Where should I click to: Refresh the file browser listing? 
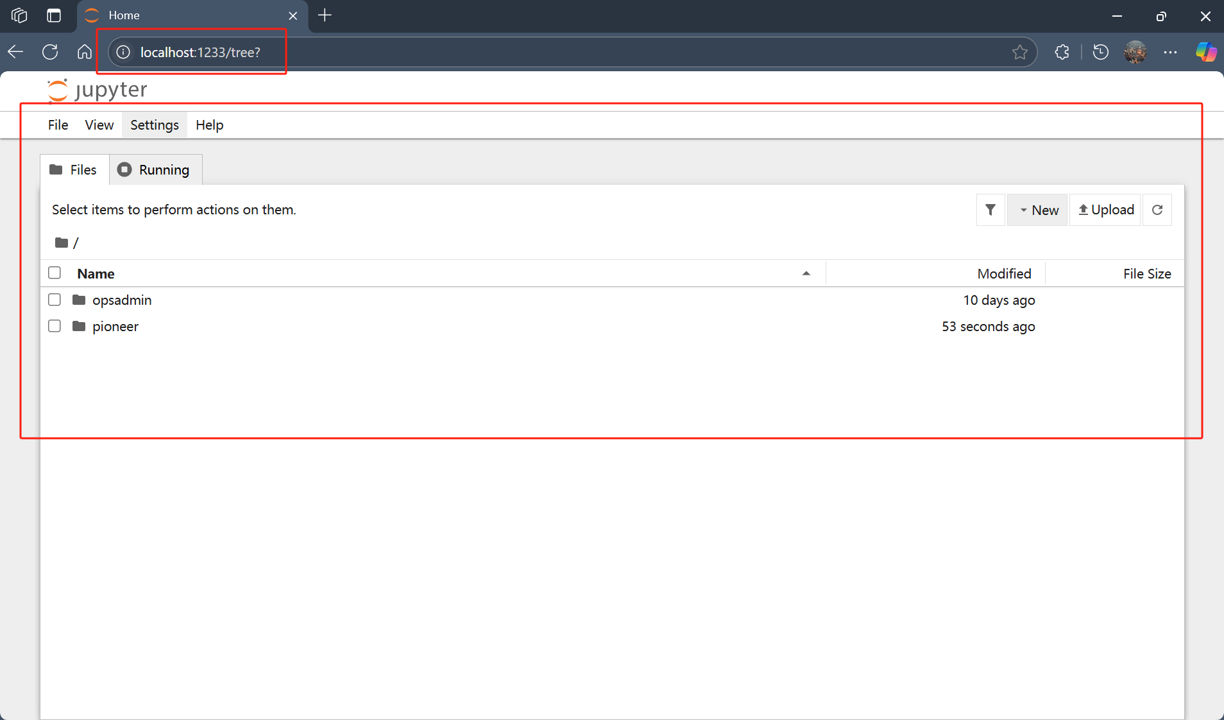[x=1157, y=210]
